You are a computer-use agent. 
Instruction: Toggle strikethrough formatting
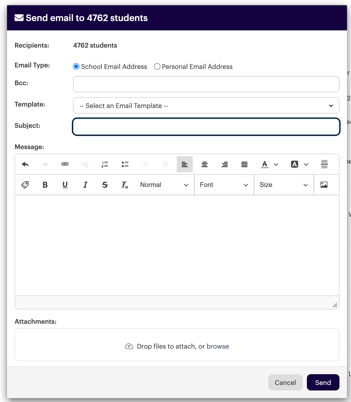coord(105,185)
